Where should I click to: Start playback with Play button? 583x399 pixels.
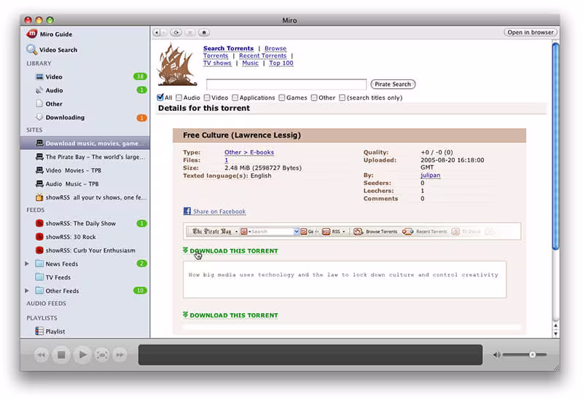(x=82, y=355)
